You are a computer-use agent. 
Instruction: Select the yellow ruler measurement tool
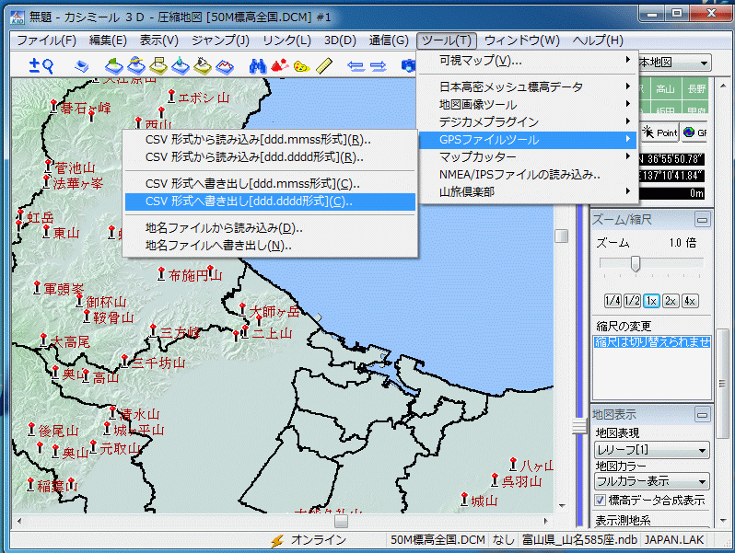323,65
